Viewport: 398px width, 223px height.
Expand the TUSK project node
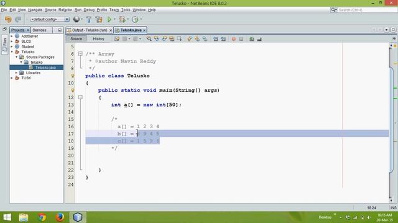12,78
